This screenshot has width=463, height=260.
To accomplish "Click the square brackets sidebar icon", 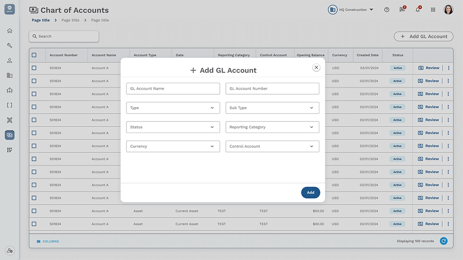I will pos(10,105).
